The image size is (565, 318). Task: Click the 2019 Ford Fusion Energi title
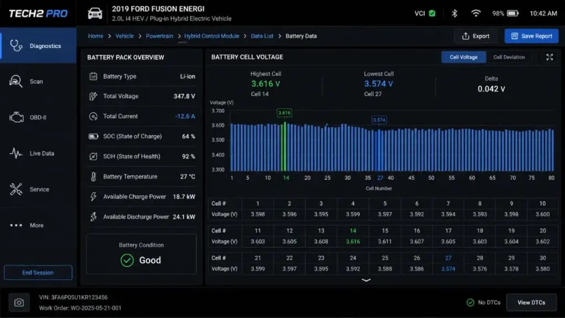pos(158,9)
